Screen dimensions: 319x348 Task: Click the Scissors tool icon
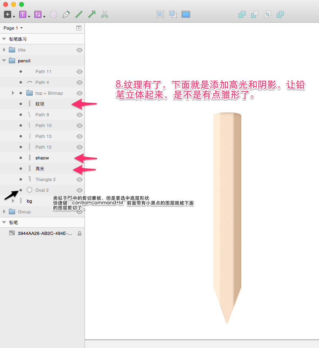click(104, 14)
